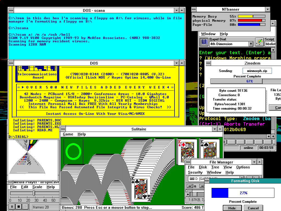281x211 pixels.
Task: Click the Media Player frame position slider
Action: [34, 194]
